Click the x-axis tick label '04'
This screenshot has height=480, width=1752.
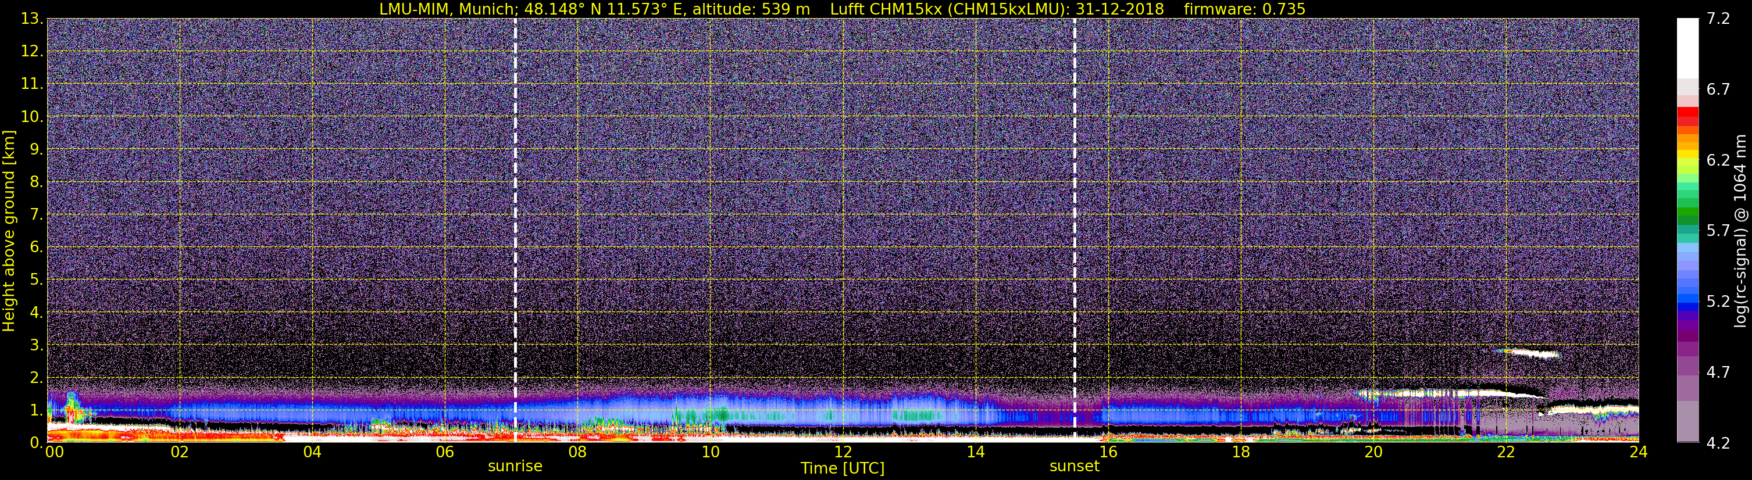coord(312,453)
